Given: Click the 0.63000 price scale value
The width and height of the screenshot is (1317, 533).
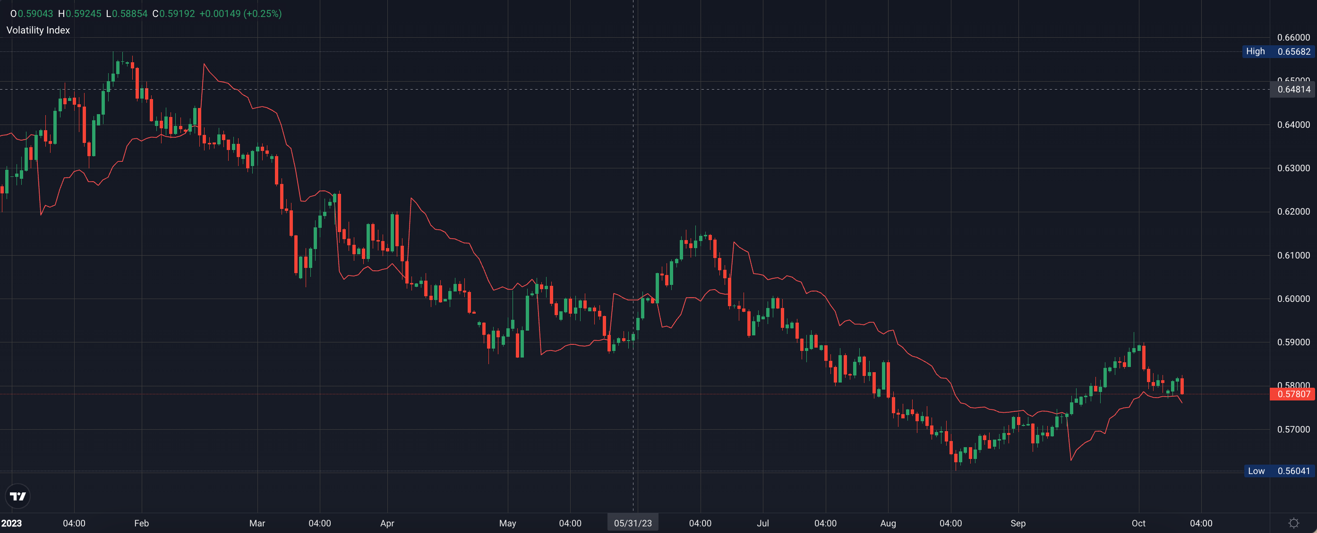Looking at the screenshot, I should 1293,168.
